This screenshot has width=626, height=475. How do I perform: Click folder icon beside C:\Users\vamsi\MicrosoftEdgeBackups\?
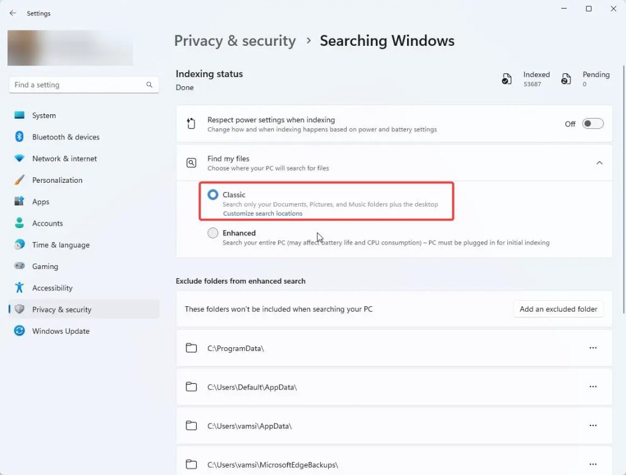[191, 464]
